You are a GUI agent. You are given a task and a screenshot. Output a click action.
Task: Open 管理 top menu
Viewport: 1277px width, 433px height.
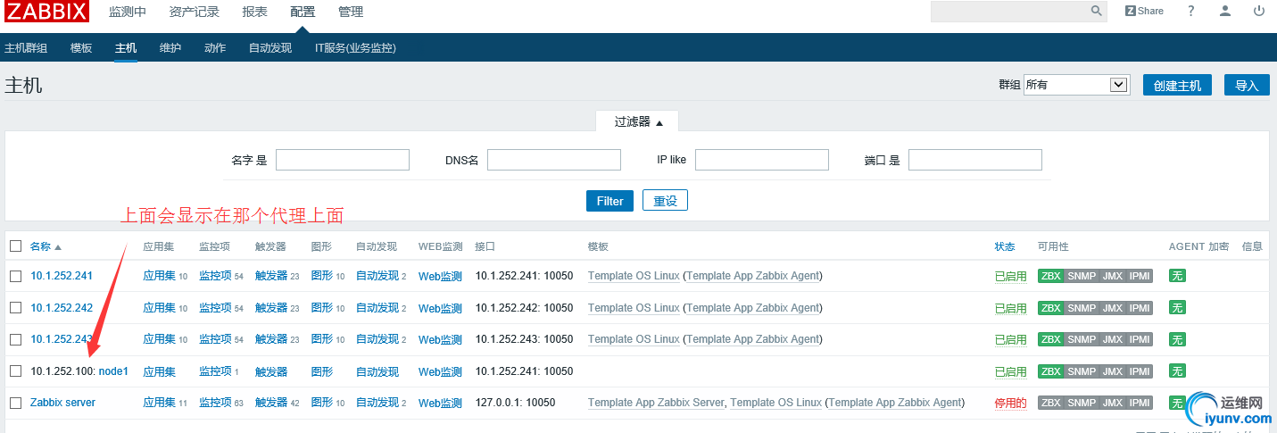click(x=351, y=12)
